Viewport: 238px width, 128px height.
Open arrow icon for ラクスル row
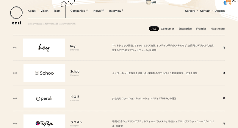tap(224, 124)
